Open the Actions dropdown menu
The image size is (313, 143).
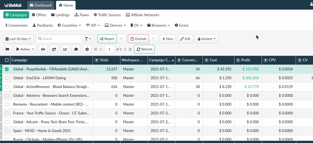click(x=207, y=39)
